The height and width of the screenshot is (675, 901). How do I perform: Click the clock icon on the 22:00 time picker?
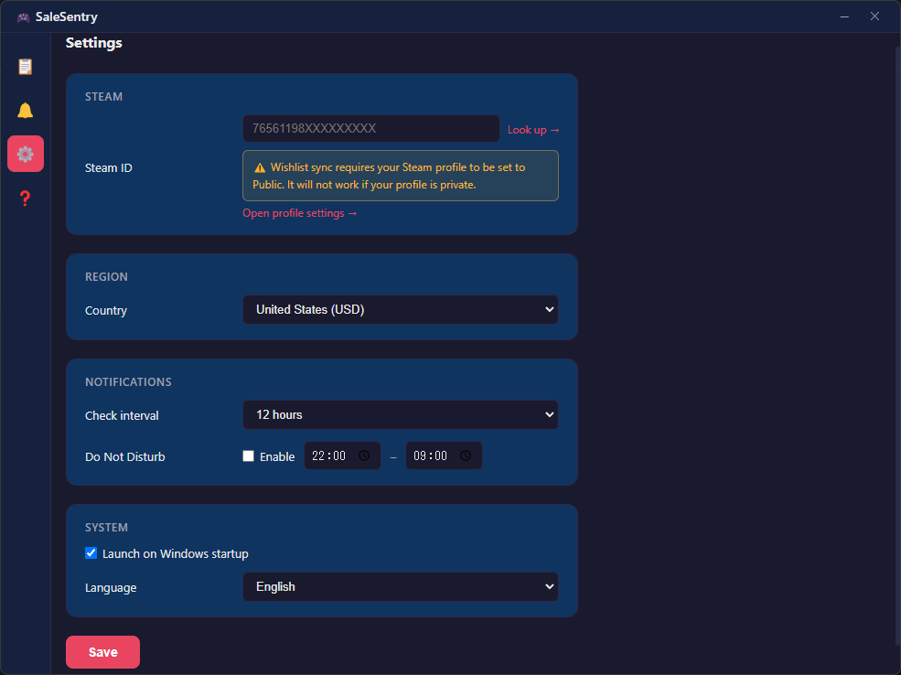click(364, 455)
